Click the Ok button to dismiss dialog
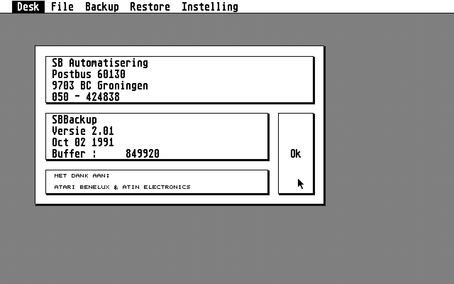Image resolution: width=454 pixels, height=284 pixels. [296, 153]
